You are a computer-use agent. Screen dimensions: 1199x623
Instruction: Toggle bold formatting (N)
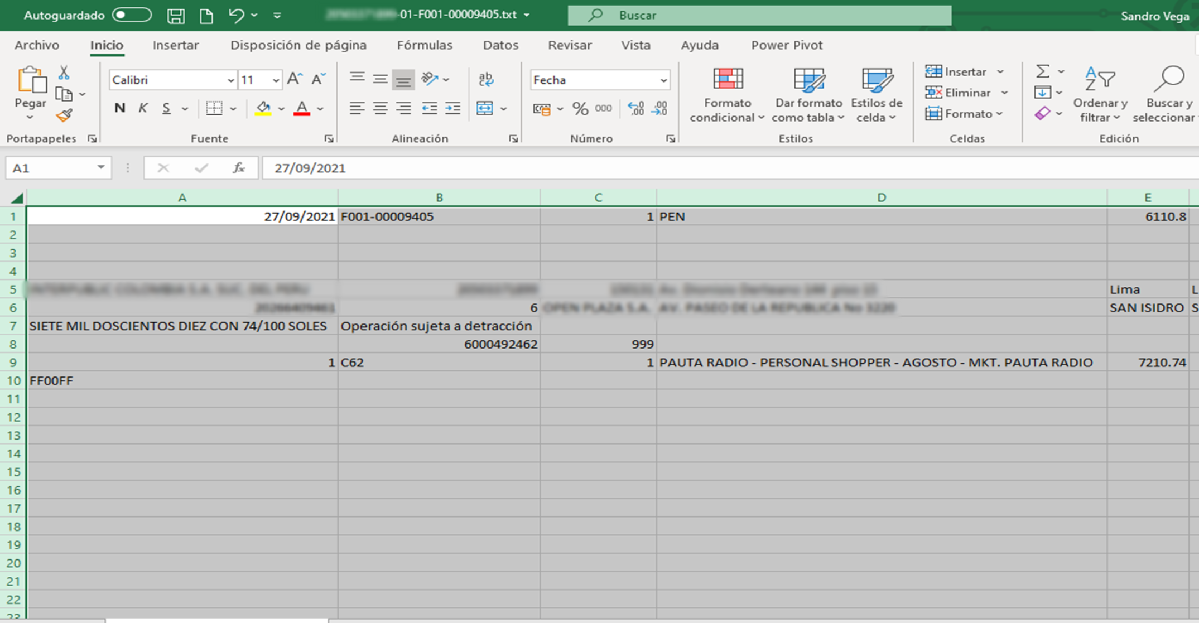[x=119, y=108]
